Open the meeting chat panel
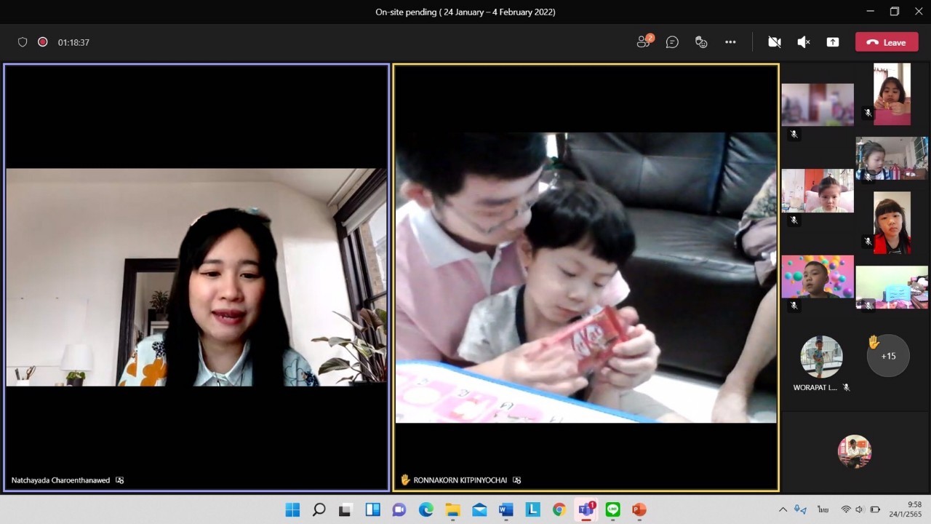This screenshot has height=524, width=931. 673,42
